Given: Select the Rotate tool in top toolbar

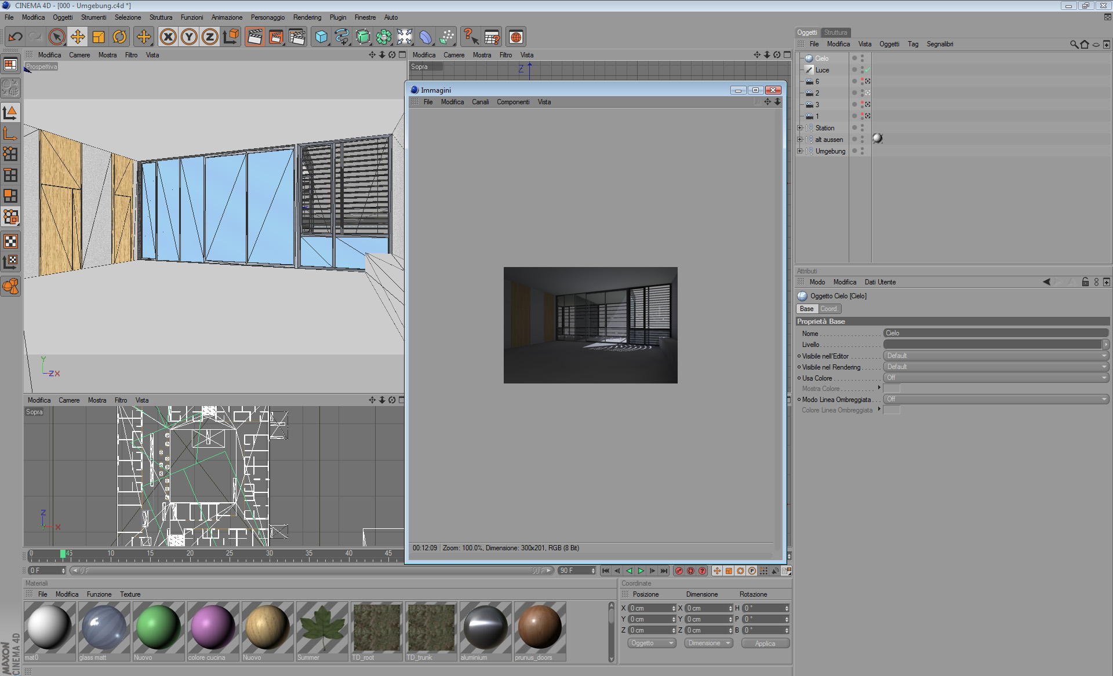Looking at the screenshot, I should pyautogui.click(x=119, y=37).
